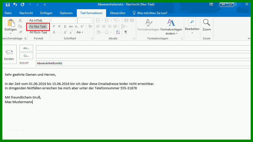
Task: Justify the text
Action: point(115,26)
